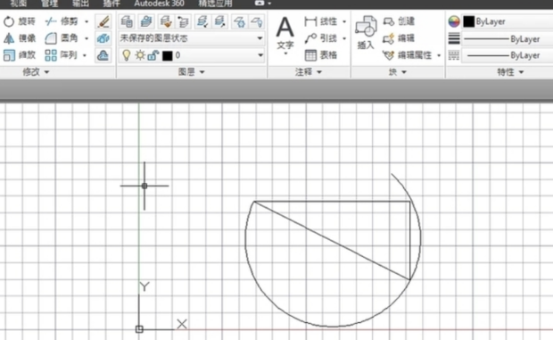Open the Autodesk 360 ribbon tab
The height and width of the screenshot is (340, 553).
coord(159,4)
